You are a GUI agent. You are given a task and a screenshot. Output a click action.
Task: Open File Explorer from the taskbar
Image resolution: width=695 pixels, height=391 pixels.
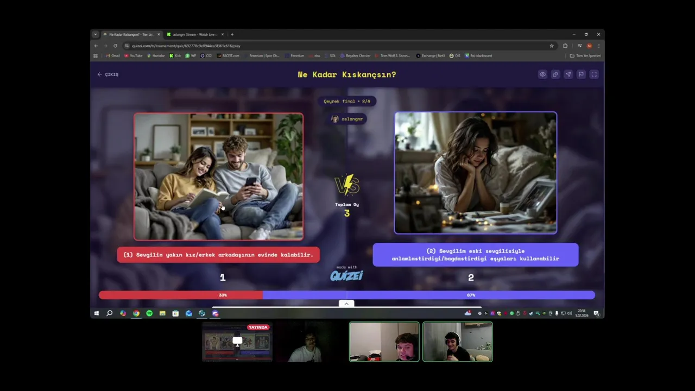162,313
